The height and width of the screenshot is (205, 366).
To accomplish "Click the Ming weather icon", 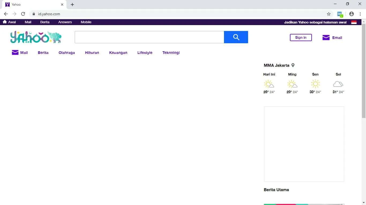I will 292,84.
